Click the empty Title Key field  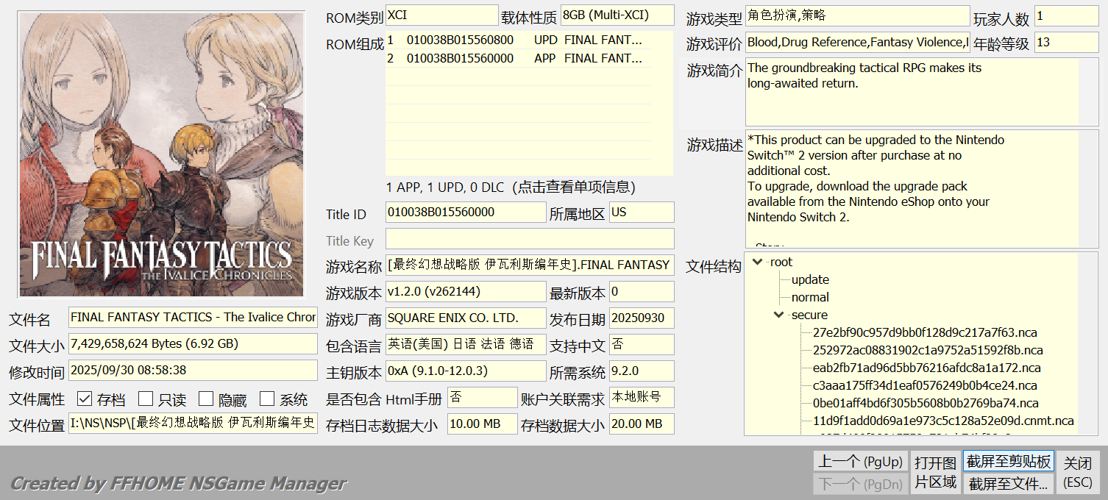pyautogui.click(x=529, y=239)
